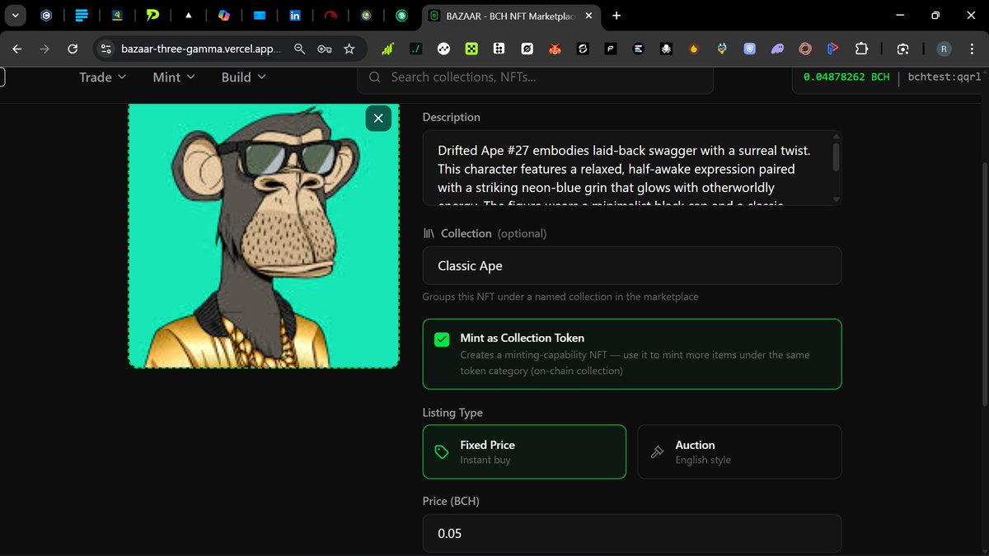Switch to the Copilot colorful icon tab
Image resolution: width=989 pixels, height=556 pixels.
point(223,15)
